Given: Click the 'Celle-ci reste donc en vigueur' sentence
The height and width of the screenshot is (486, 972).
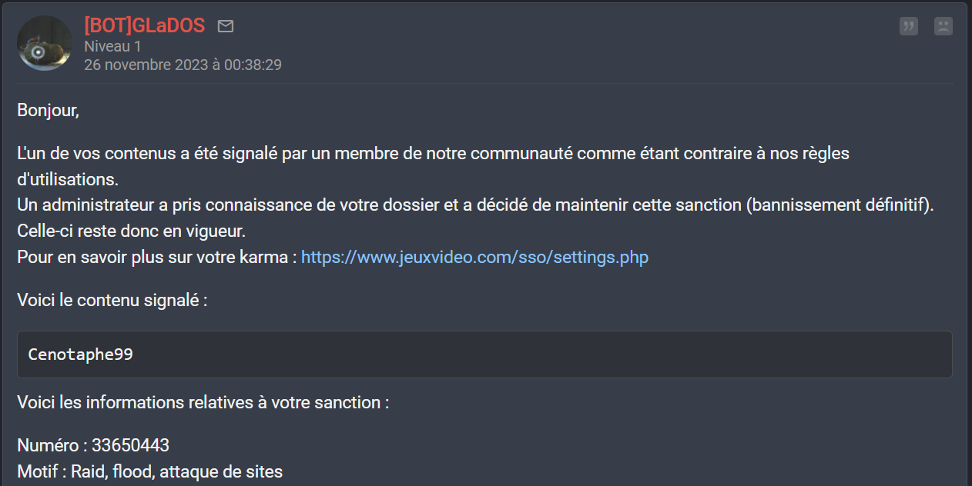Looking at the screenshot, I should pos(131,231).
